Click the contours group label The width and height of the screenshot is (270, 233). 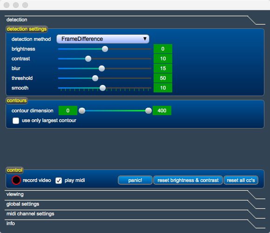click(x=17, y=100)
